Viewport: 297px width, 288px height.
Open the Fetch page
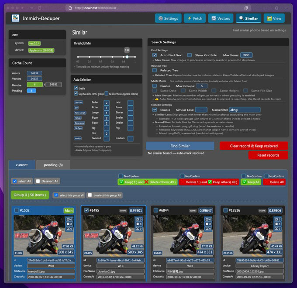[195, 18]
